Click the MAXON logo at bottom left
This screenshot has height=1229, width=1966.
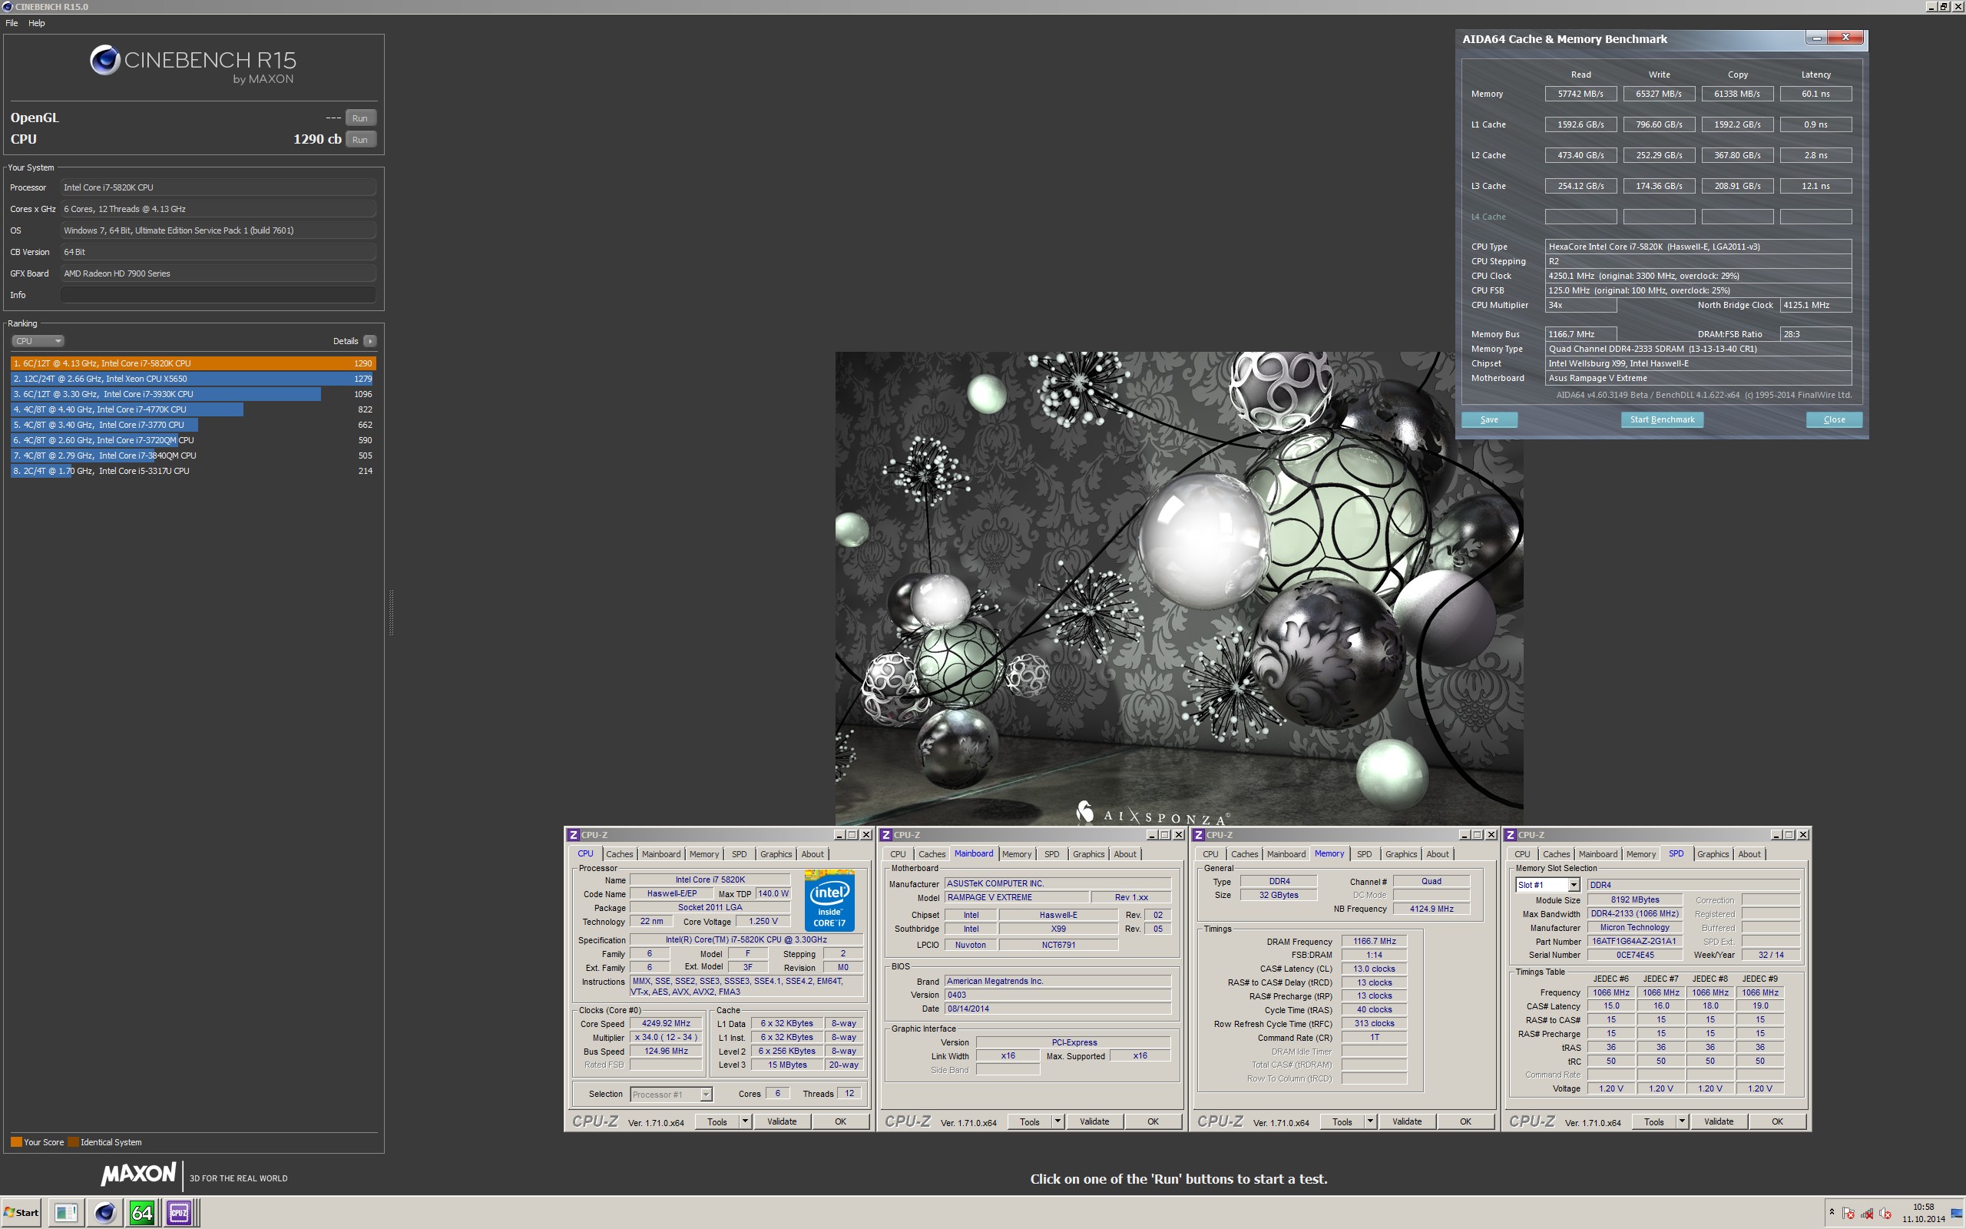[138, 1174]
